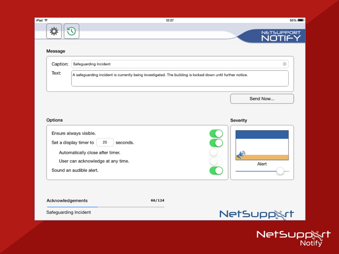Screen dimensions: 339x254
Task: Tap the battery icon in status bar
Action: [301, 20]
